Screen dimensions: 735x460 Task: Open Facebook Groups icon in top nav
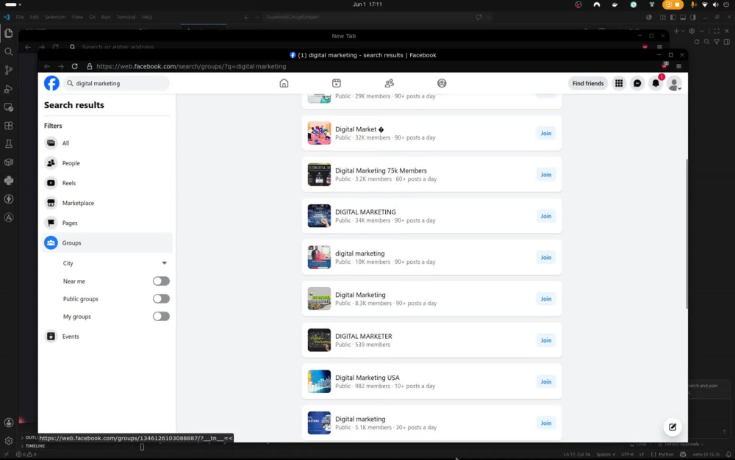442,83
